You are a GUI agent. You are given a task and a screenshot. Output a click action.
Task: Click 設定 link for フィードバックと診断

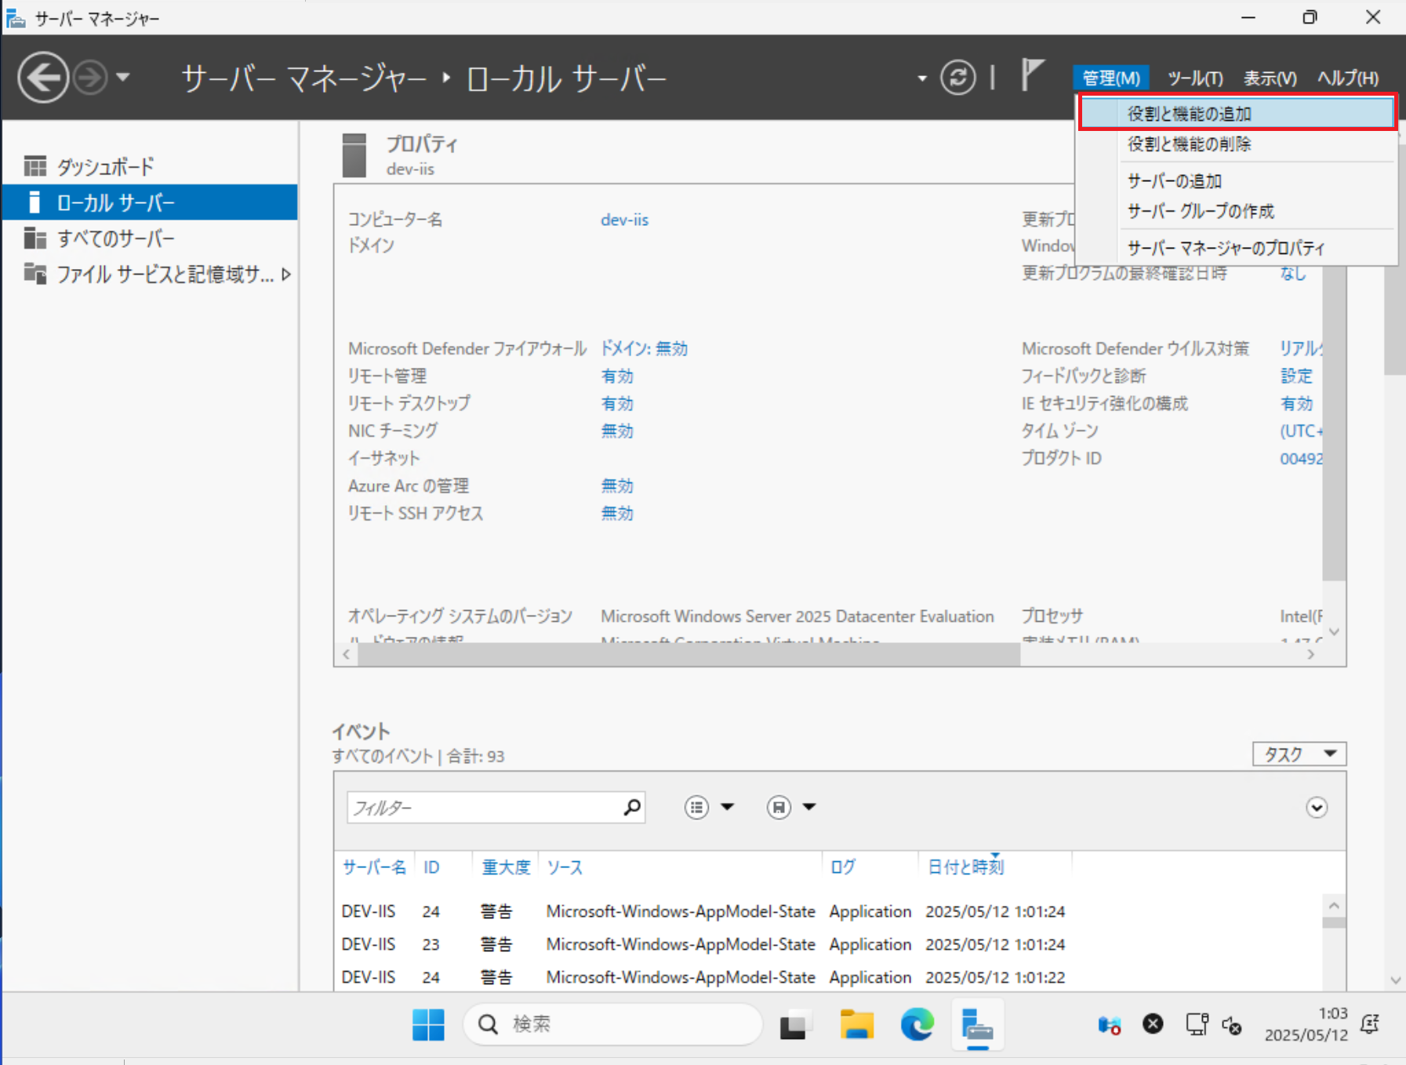(1296, 376)
